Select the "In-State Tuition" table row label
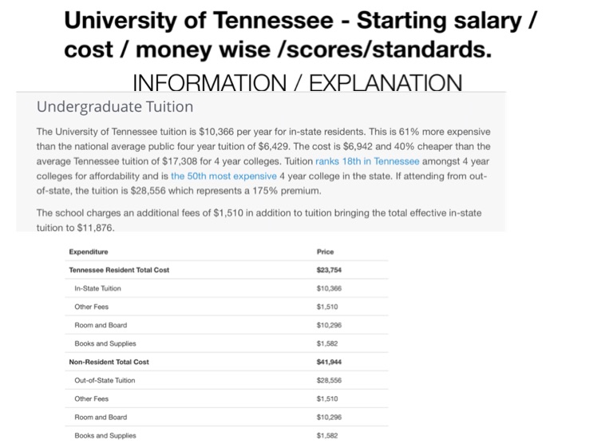The image size is (613, 448). tap(98, 288)
